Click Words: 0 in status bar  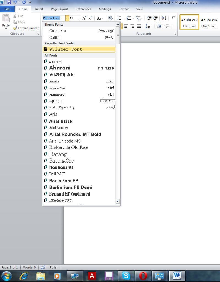click(29, 267)
